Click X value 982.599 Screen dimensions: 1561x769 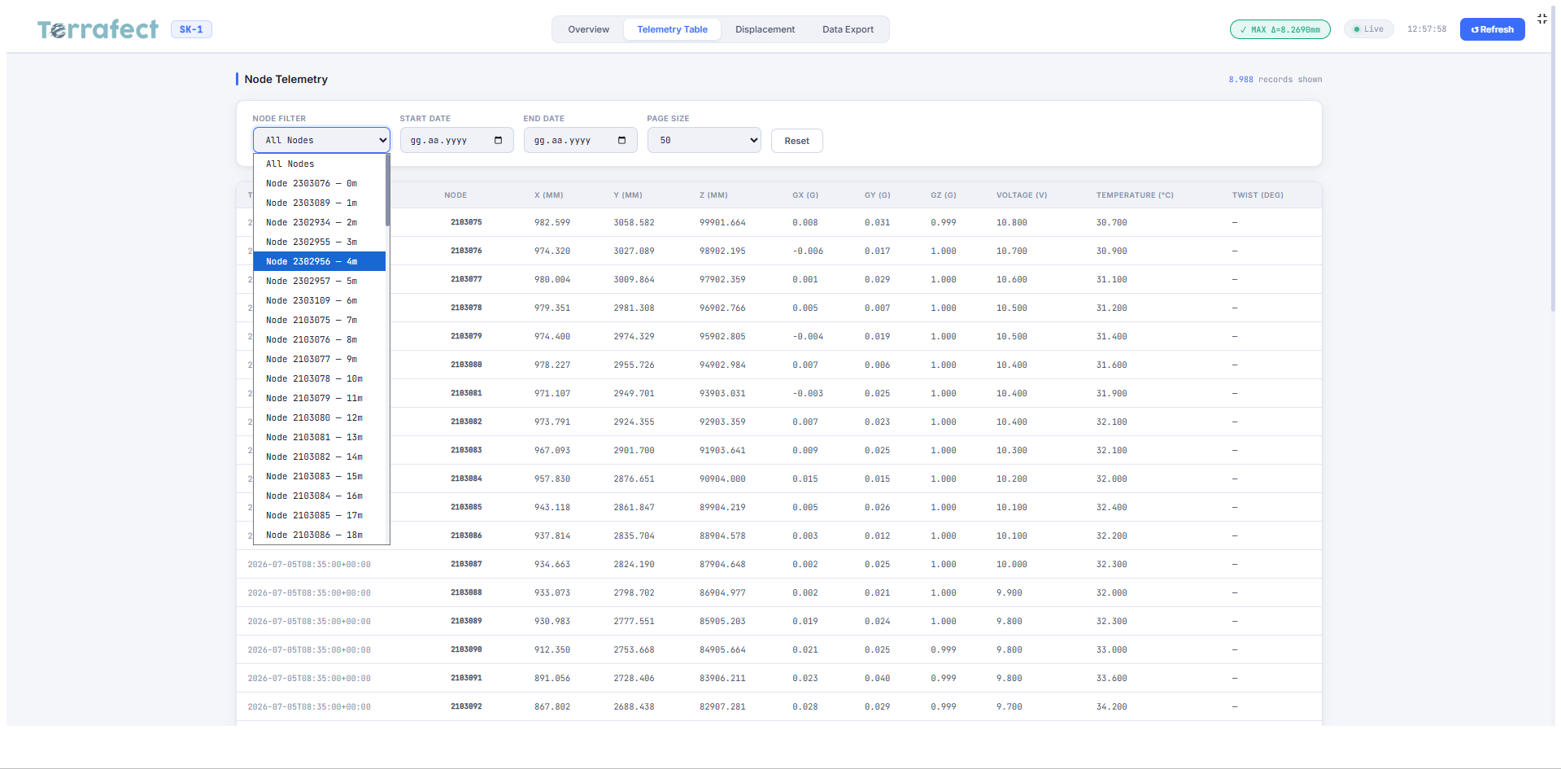pyautogui.click(x=552, y=222)
